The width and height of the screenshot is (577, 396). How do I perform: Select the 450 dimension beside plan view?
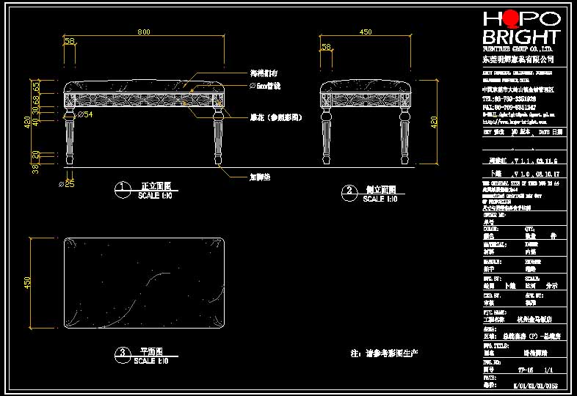(x=28, y=282)
